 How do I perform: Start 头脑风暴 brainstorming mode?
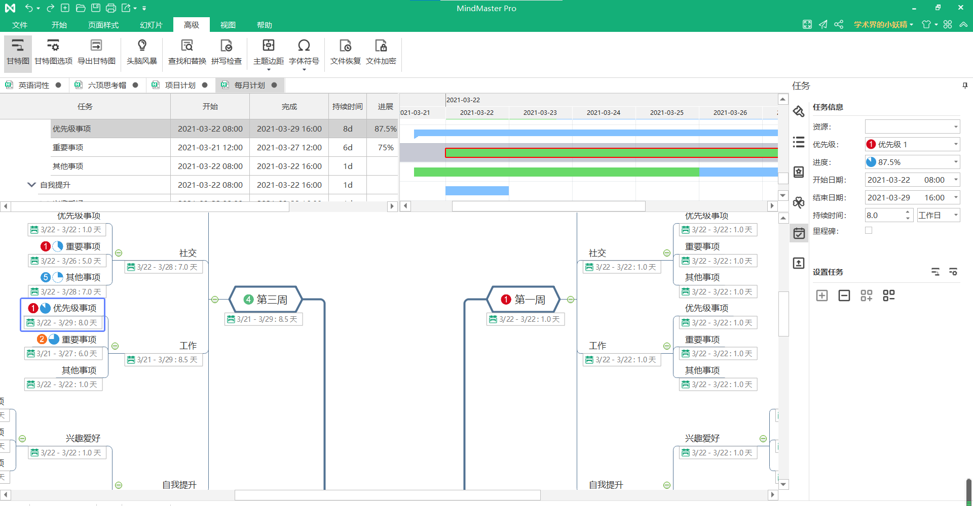142,52
